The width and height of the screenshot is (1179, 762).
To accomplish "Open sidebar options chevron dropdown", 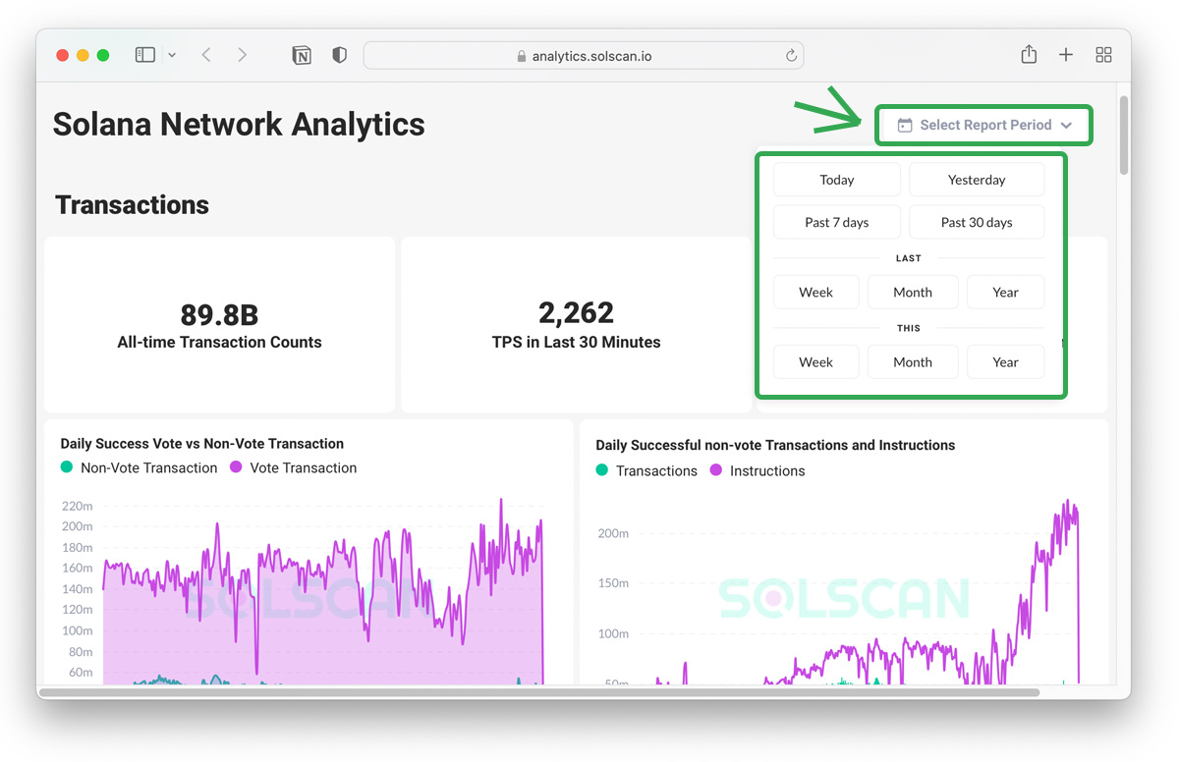I will click(173, 55).
